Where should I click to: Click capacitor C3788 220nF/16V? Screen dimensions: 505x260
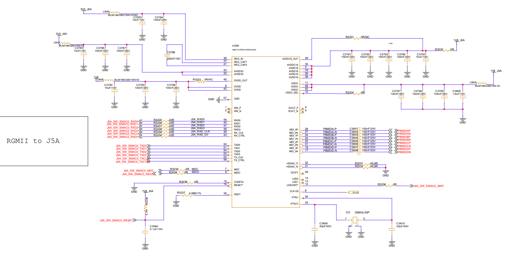173,56
